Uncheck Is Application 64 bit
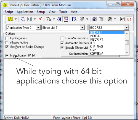The image size is (138, 120). tap(7, 55)
